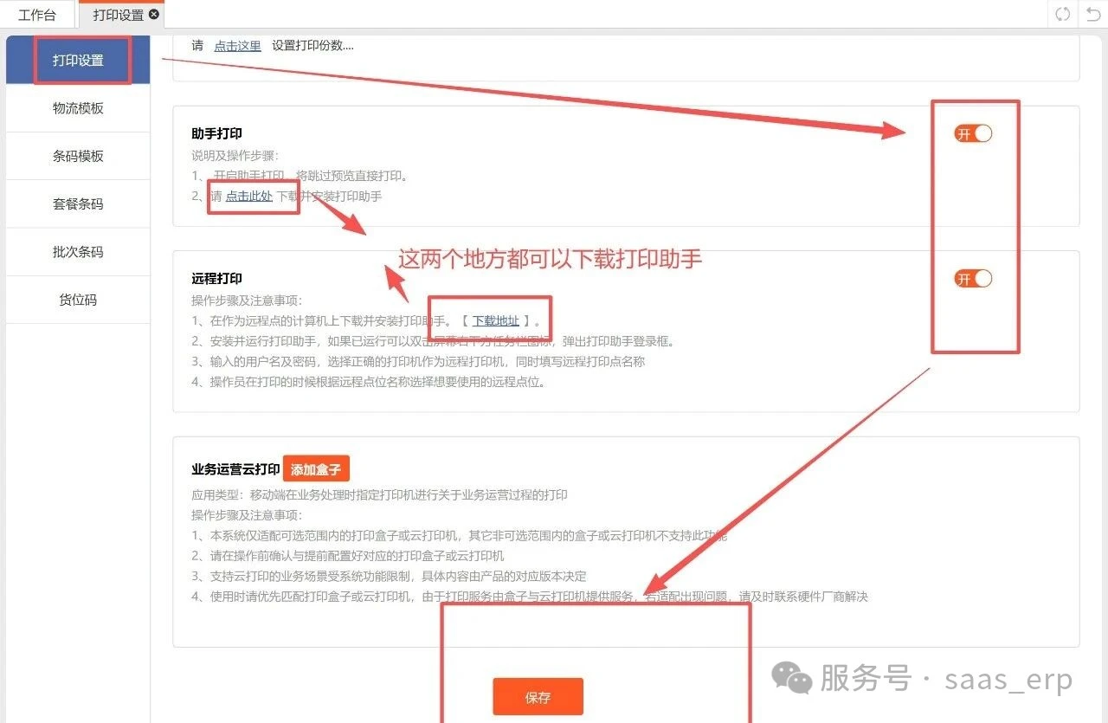Screen dimensions: 1108x723
Task: Click 点击此处 link to download print assistant
Action: [249, 197]
